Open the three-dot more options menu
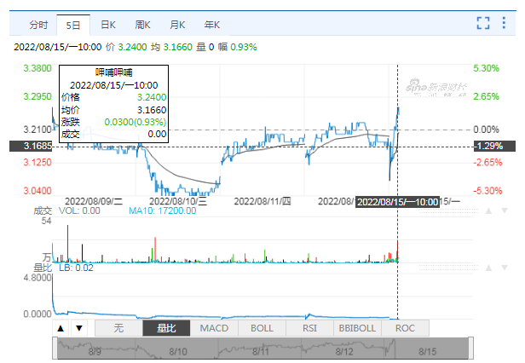This screenshot has width=525, height=363. (x=506, y=24)
